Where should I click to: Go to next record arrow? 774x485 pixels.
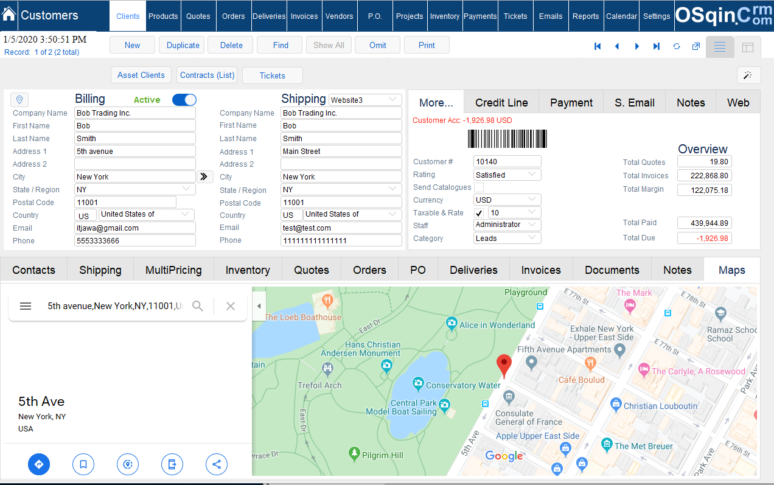click(x=637, y=46)
